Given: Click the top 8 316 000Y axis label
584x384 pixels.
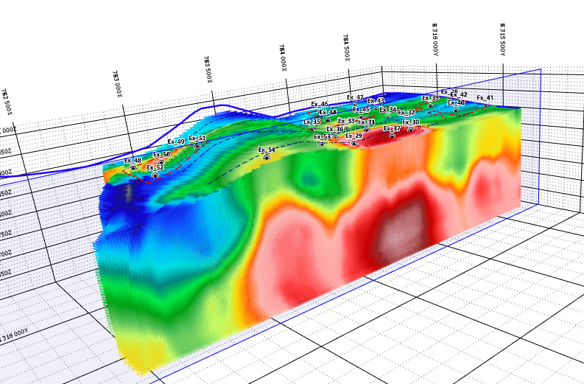Looking at the screenshot, I should [435, 40].
